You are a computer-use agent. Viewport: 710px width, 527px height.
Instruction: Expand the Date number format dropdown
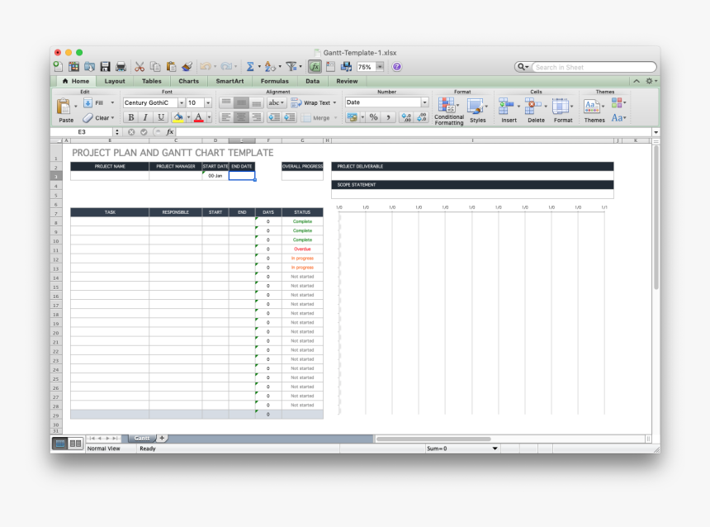[424, 103]
